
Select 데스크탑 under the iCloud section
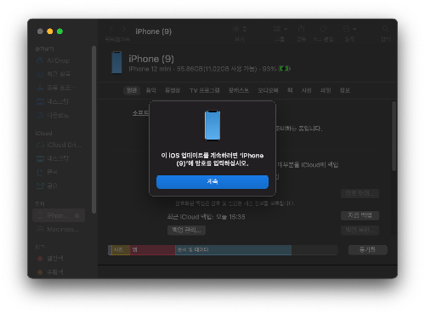point(53,158)
